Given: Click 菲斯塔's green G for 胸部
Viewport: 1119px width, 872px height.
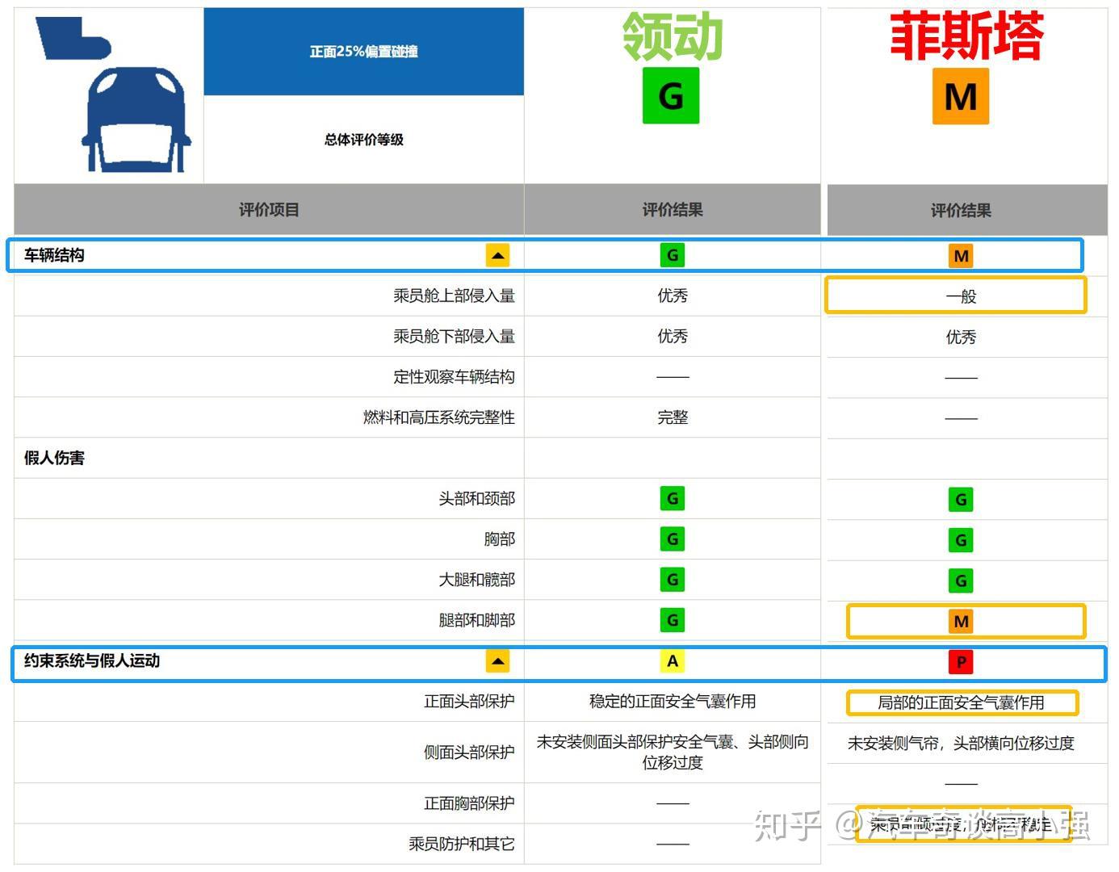Looking at the screenshot, I should pos(960,539).
